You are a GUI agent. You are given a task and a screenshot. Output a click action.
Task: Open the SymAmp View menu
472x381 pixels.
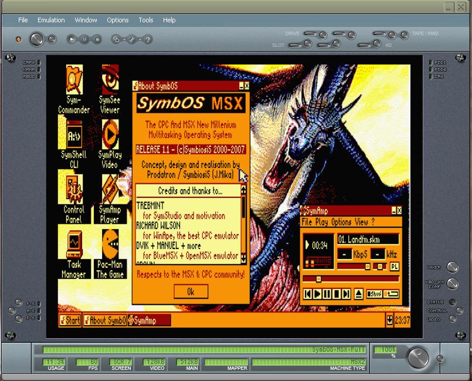[361, 222]
